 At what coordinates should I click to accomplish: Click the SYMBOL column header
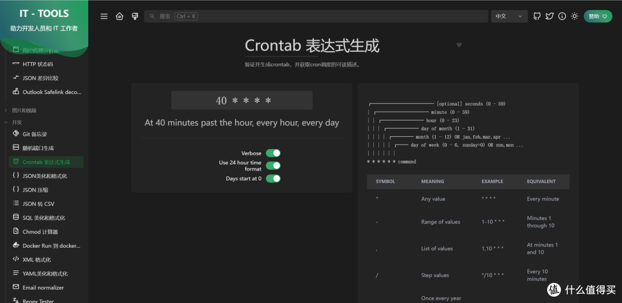[385, 182]
